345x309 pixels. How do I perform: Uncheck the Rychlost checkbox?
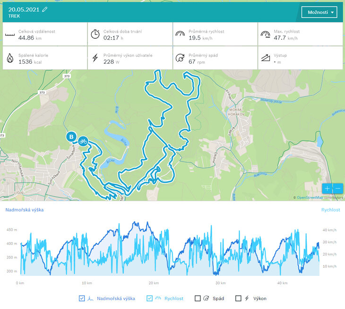pos(150,299)
